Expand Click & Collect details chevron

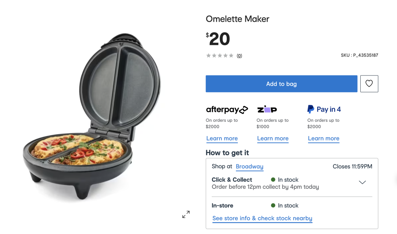[x=362, y=182]
